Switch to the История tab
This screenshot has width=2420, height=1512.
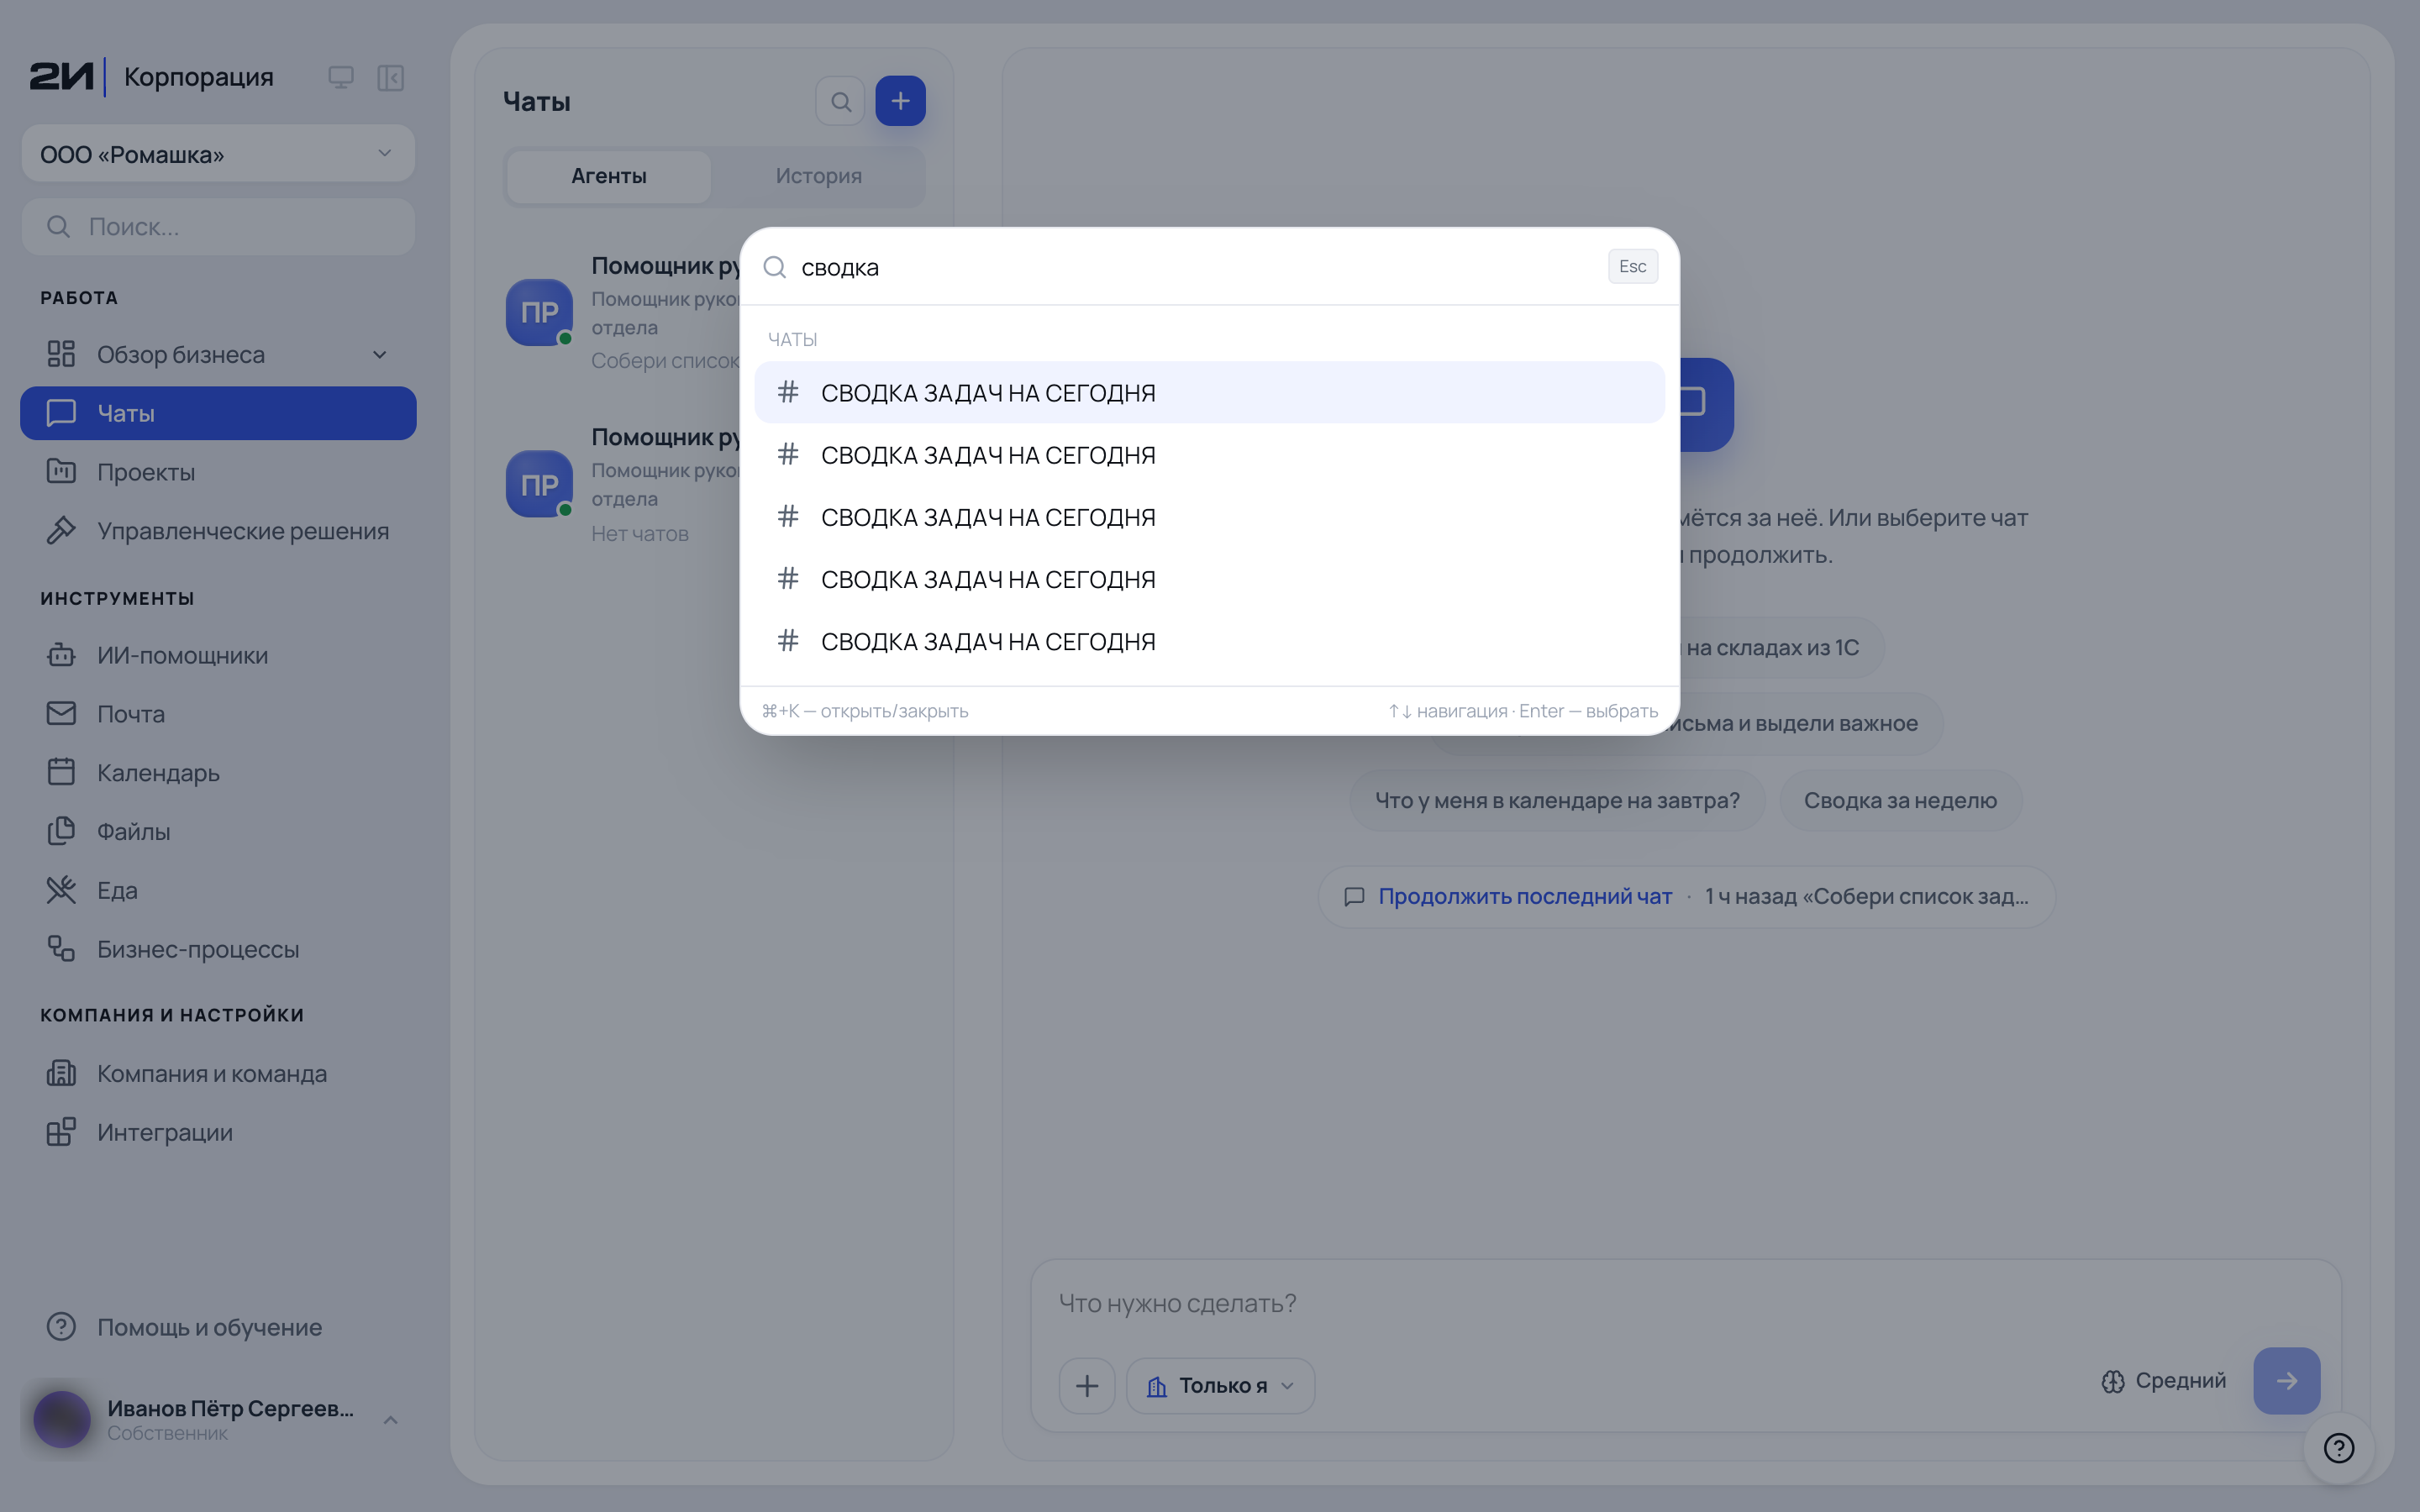point(819,176)
